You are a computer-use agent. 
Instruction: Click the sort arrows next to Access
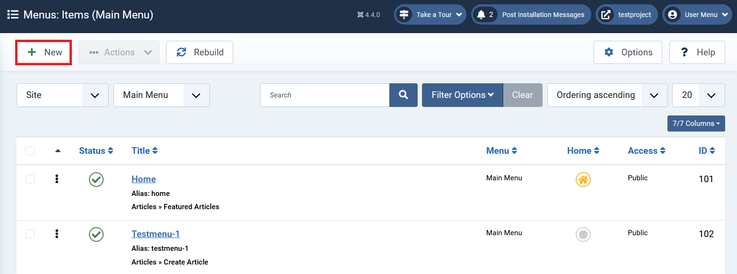pos(663,151)
